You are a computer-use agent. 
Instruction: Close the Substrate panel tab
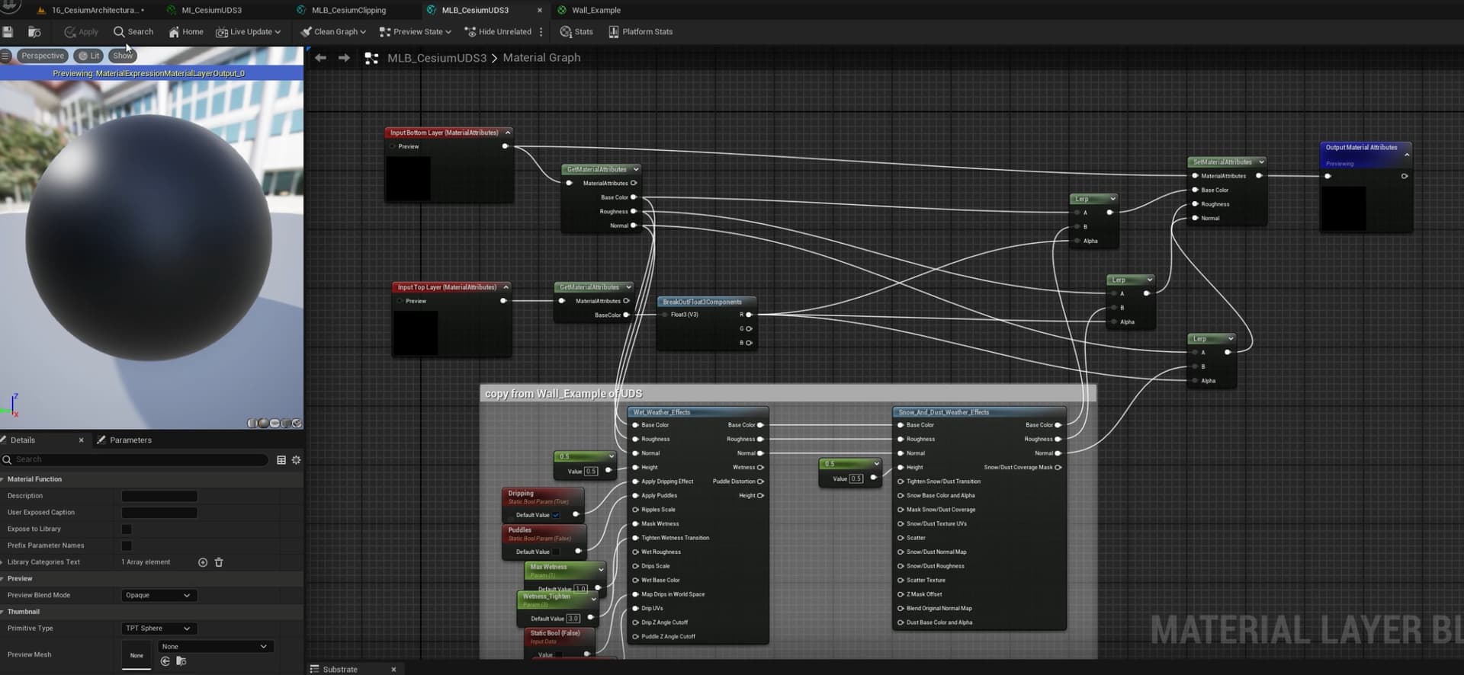(393, 670)
